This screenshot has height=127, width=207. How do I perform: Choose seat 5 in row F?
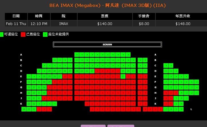(x=176, y=82)
